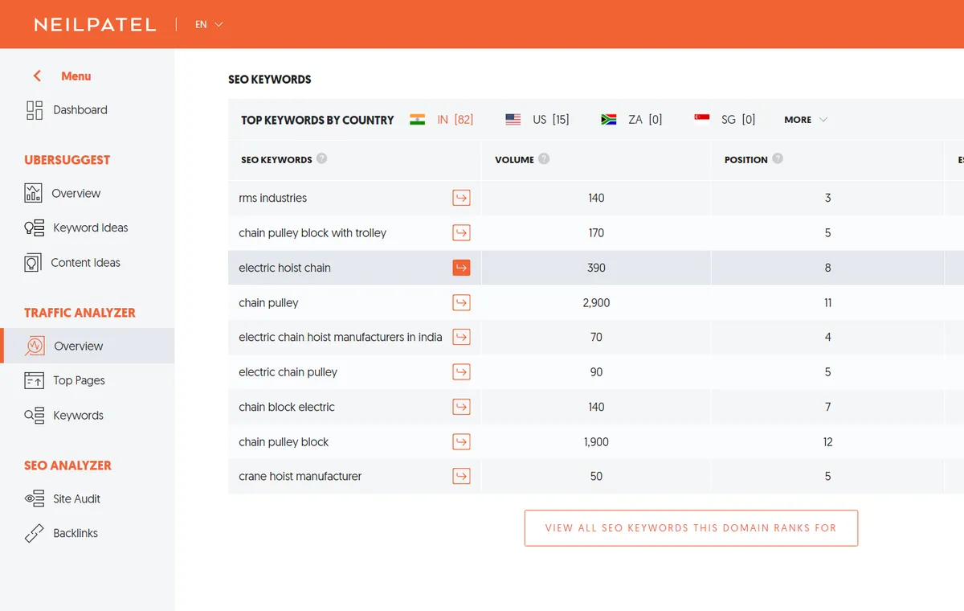Expand the EN language dropdown

209,24
